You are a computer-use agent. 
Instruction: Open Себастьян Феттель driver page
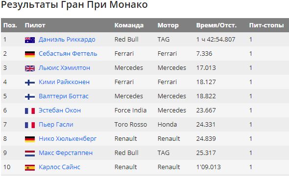coord(68,53)
